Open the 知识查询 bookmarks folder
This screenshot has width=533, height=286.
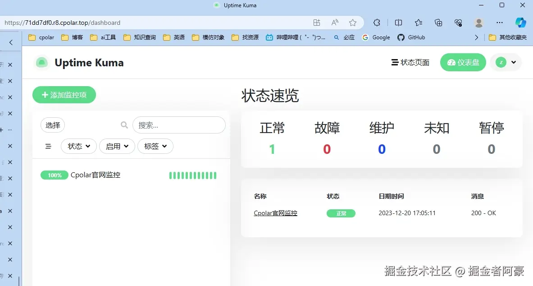140,37
